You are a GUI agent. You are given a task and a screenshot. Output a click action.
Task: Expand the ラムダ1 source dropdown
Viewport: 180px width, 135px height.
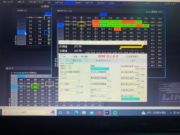pos(70,75)
